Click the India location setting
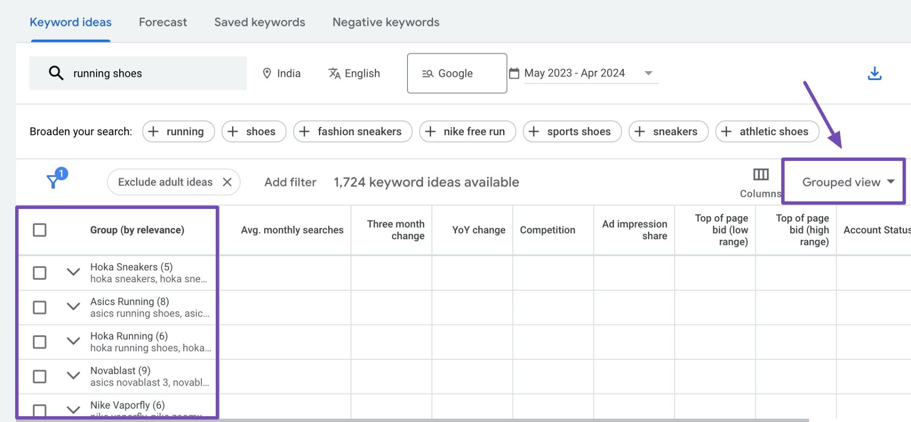This screenshot has width=911, height=422. [x=282, y=73]
